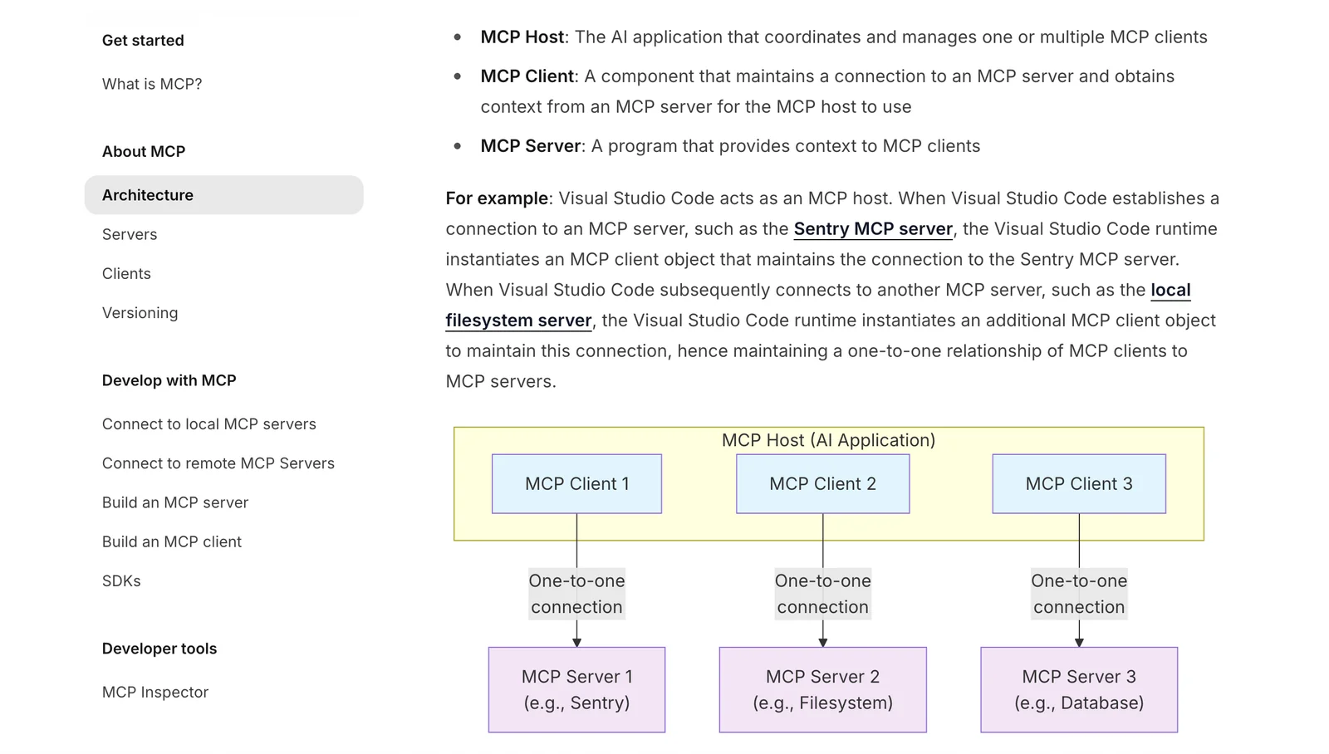1329x754 pixels.
Task: Open the Clients sidebar page
Action: click(126, 273)
